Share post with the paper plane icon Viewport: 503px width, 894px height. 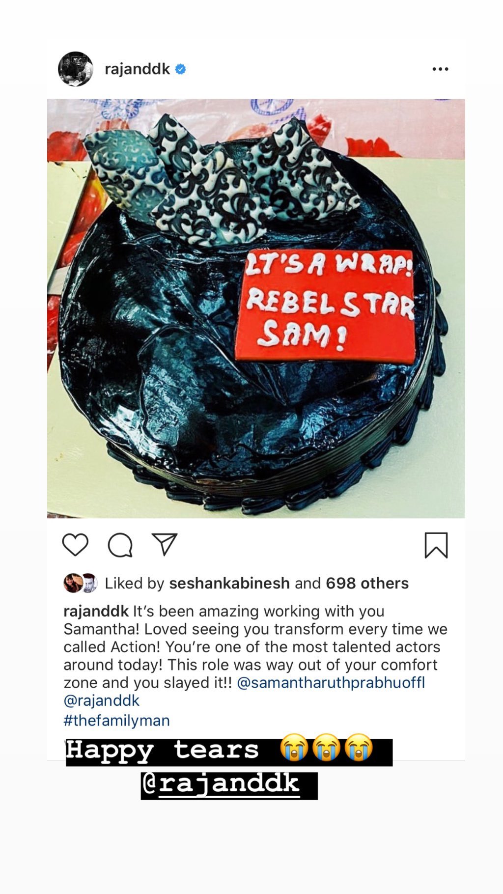(x=165, y=544)
